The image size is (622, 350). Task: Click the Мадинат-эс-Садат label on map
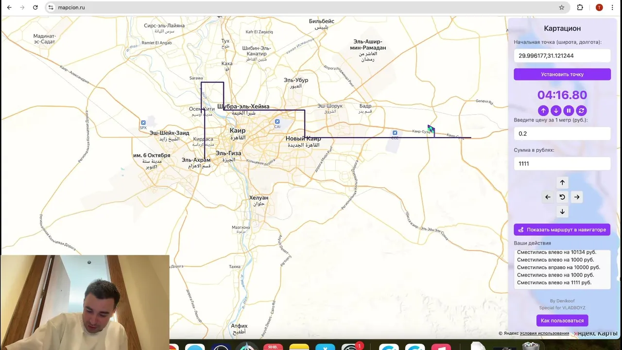click(45, 39)
